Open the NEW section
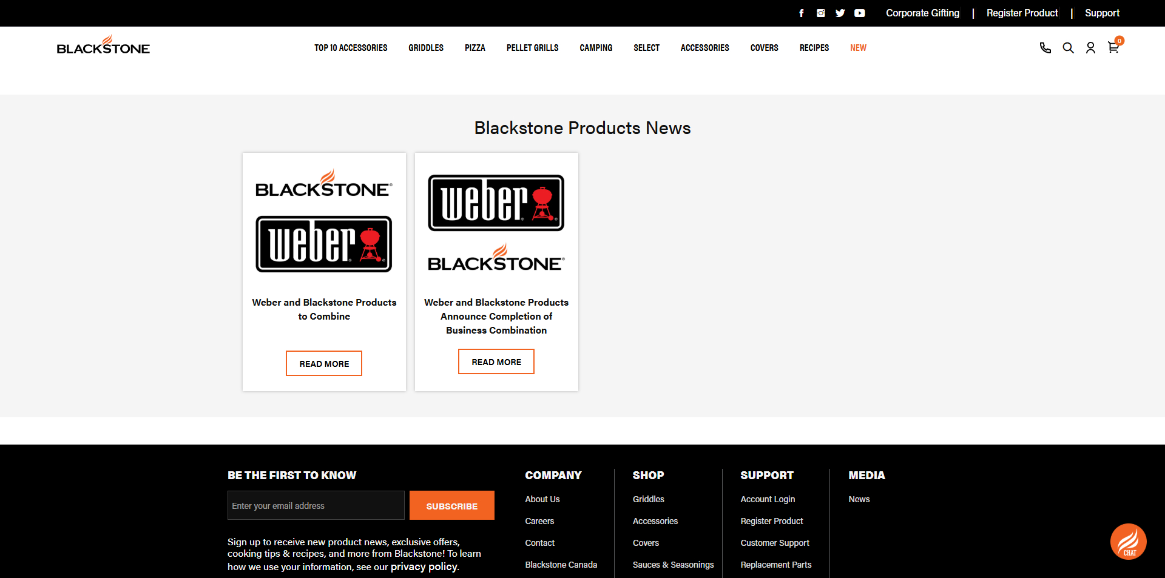 click(x=858, y=48)
